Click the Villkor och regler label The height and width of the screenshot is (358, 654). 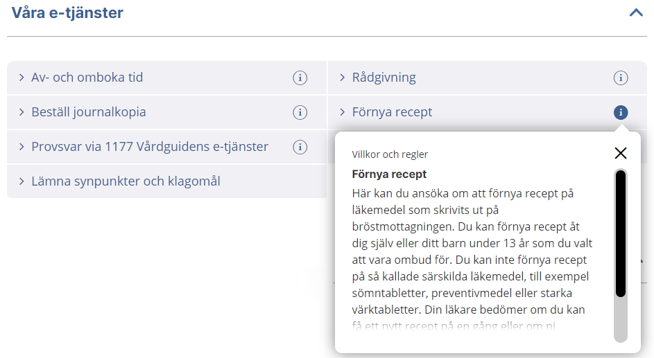click(390, 154)
